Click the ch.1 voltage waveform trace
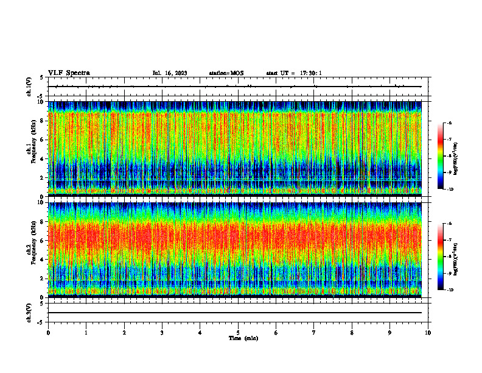482x373 pixels. click(x=235, y=87)
